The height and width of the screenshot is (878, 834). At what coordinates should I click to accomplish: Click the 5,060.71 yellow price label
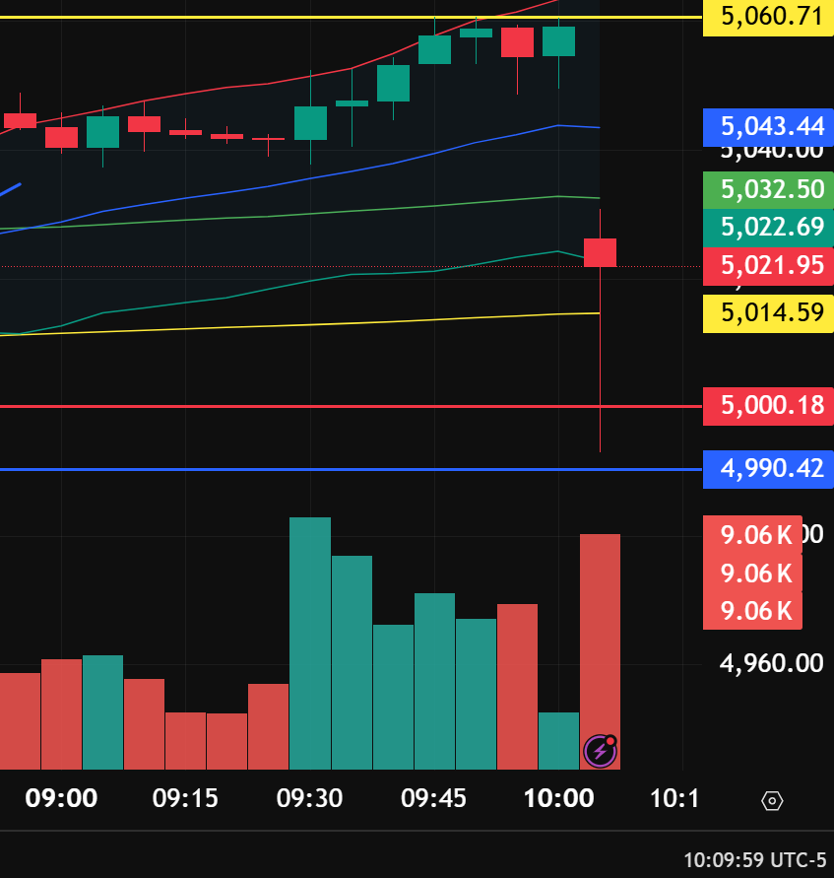pos(771,17)
